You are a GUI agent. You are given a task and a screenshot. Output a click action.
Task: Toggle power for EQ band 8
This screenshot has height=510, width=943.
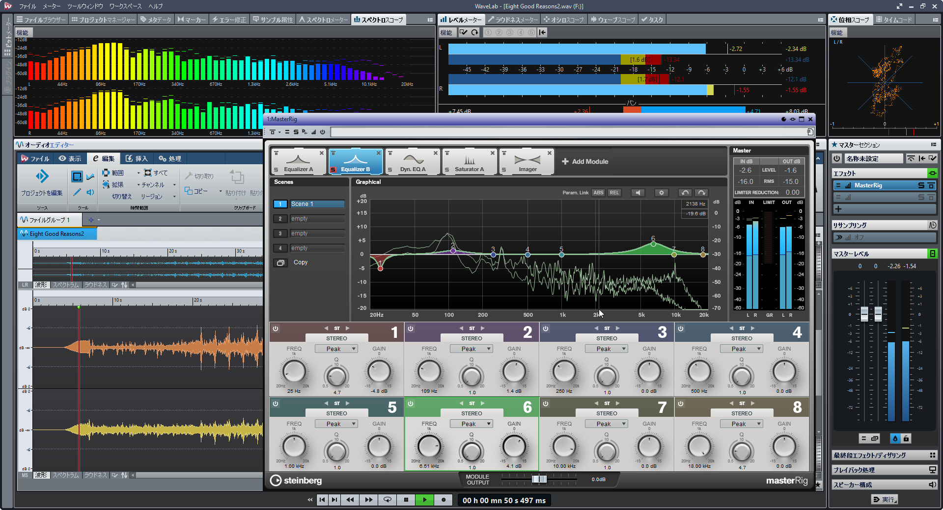pos(681,404)
